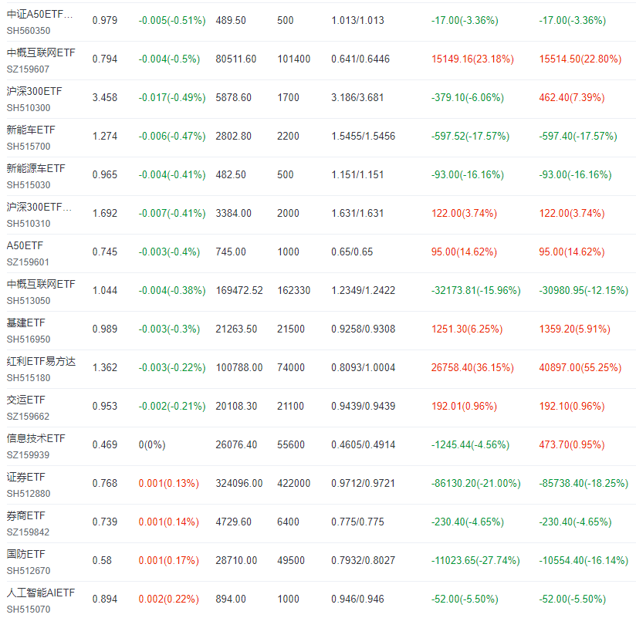Open 证券ETF SH512880 fund
Screen dimensions: 636x618
(26, 477)
